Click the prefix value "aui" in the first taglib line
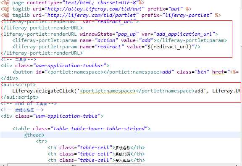This screenshot has height=166, width=242. pyautogui.click(x=175, y=9)
